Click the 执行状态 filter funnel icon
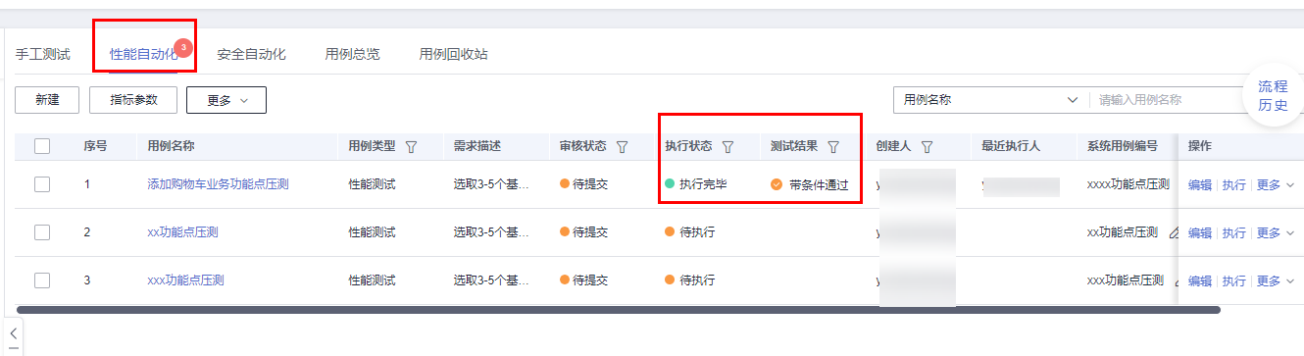 727,146
